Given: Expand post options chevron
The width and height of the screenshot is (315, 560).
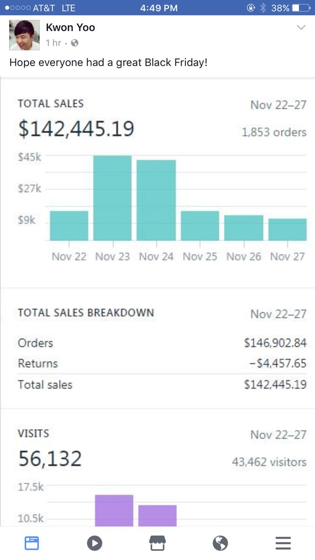Looking at the screenshot, I should (x=301, y=28).
